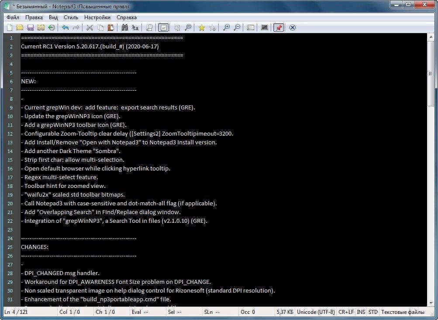Screen dimensions: 438x320
Task: Click the folder-with-disk icon after Save
Action: (41, 27)
